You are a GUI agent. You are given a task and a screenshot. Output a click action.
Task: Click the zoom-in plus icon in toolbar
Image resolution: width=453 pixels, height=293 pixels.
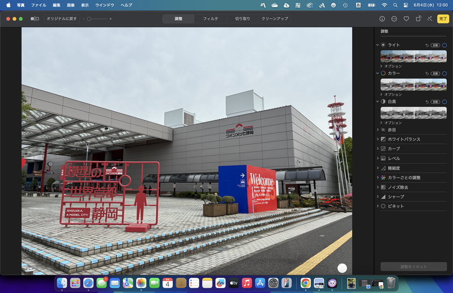(110, 19)
